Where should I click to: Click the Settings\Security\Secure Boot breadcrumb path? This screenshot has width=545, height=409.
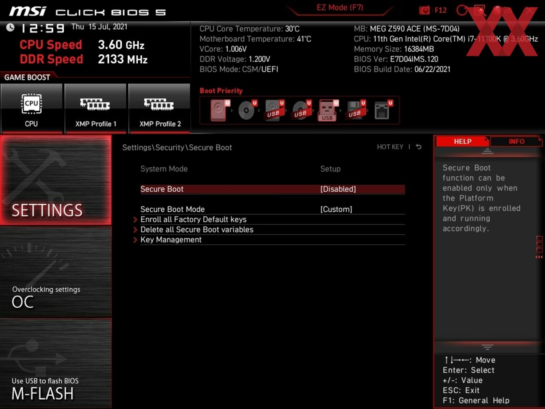(177, 148)
